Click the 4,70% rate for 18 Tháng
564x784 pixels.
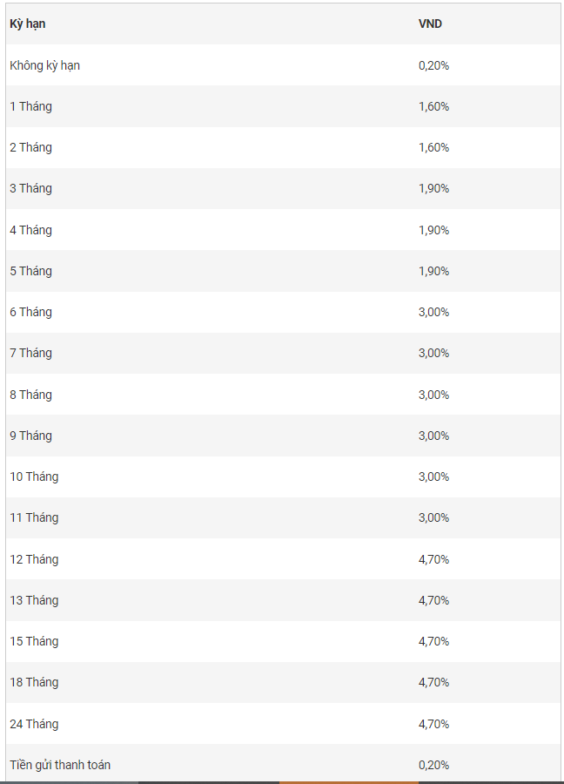433,682
